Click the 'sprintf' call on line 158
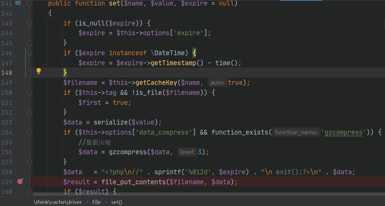Screen dimensions: 385x206 pyautogui.click(x=168, y=172)
